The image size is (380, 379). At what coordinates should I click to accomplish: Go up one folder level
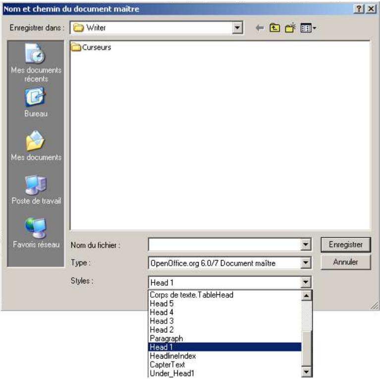click(x=274, y=28)
